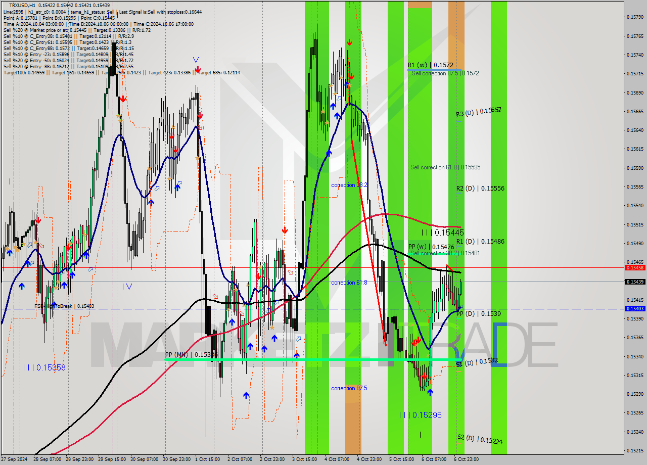The image size is (647, 465).
Task: Click the 0.15790 price scale value
Action: click(x=634, y=17)
